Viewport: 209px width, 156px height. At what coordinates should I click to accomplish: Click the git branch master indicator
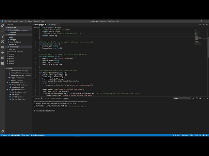4,135
